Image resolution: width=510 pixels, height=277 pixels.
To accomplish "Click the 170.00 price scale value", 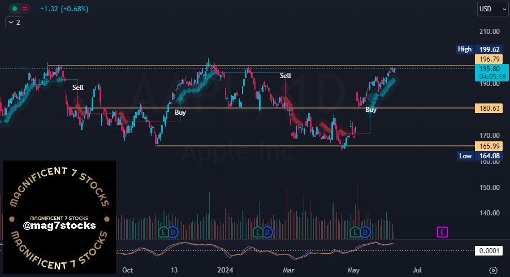I will (489, 135).
